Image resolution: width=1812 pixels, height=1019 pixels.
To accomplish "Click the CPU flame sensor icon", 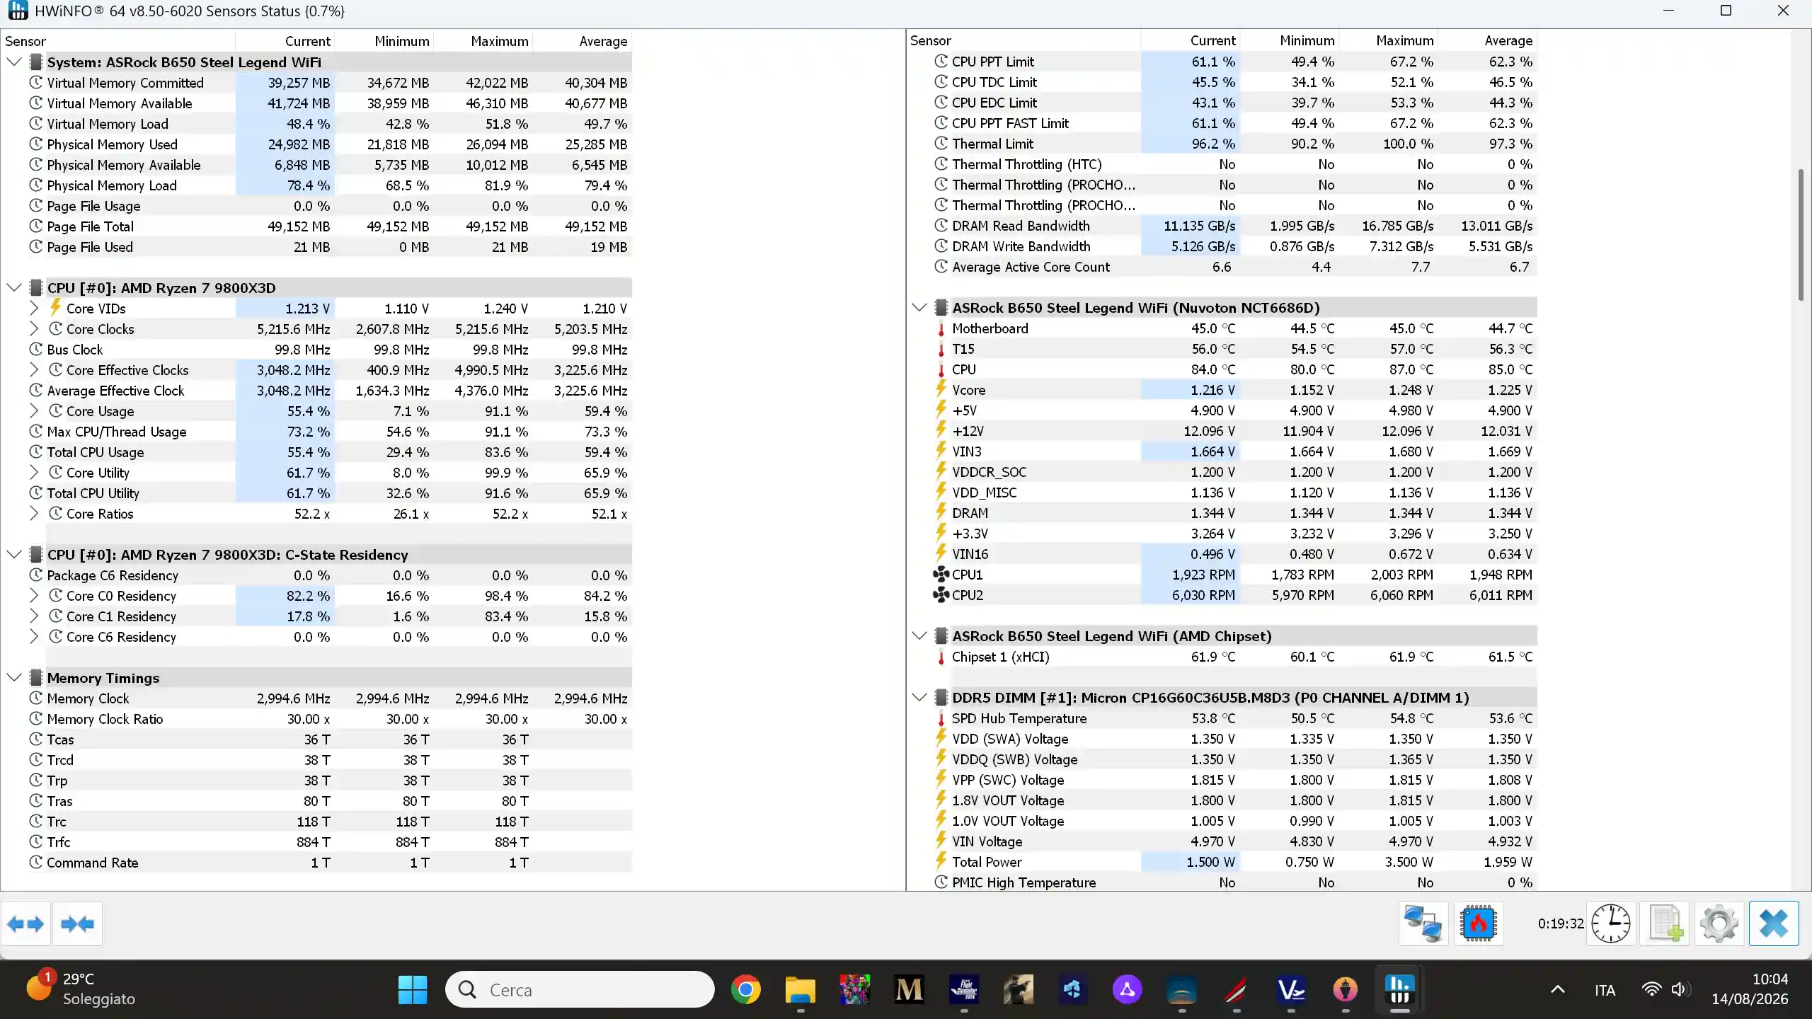I will 1478,923.
